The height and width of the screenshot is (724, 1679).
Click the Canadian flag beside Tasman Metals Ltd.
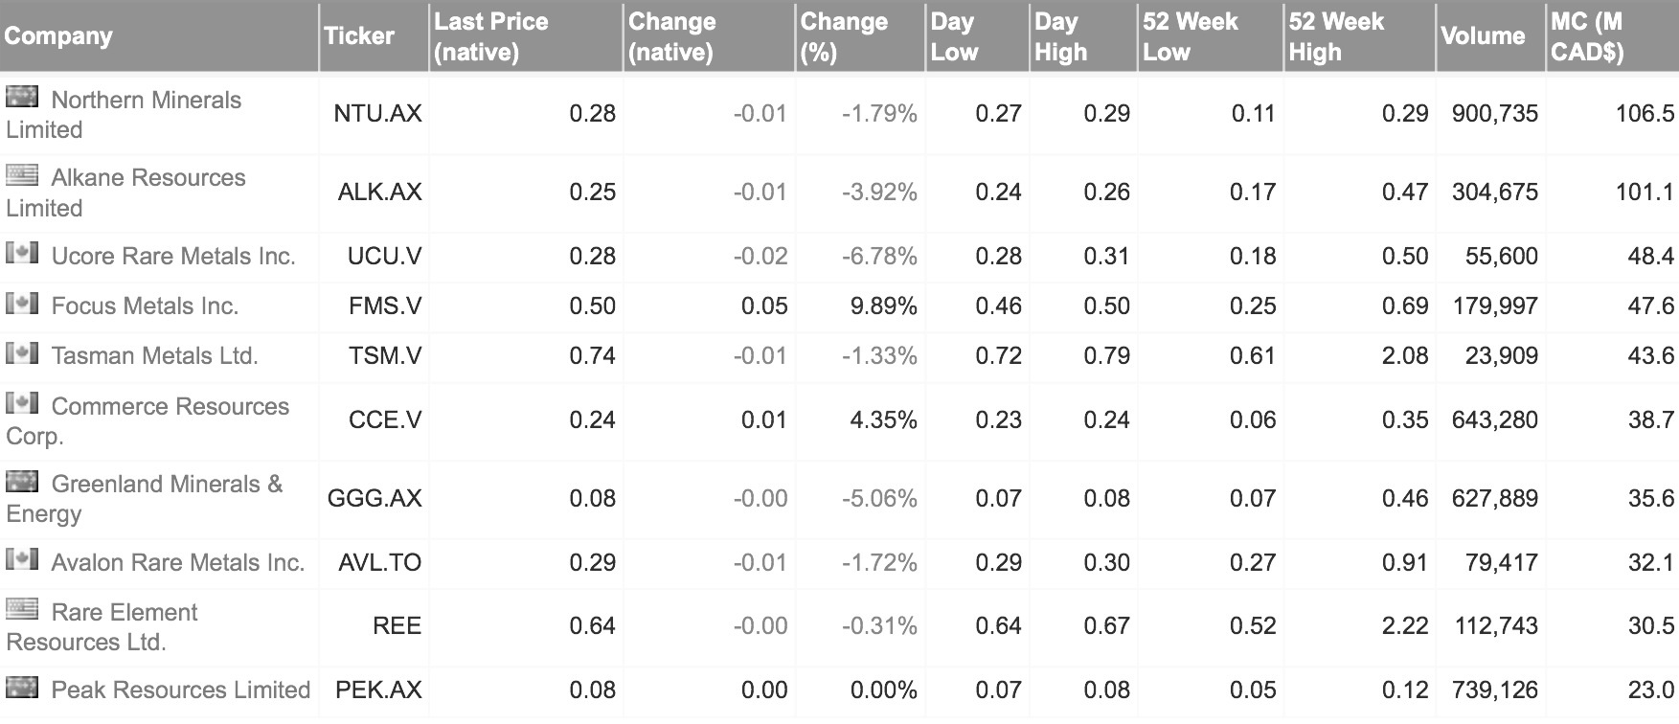[x=22, y=353]
